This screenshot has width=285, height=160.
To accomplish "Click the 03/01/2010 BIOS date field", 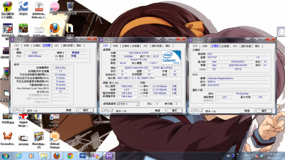I will 237,85.
